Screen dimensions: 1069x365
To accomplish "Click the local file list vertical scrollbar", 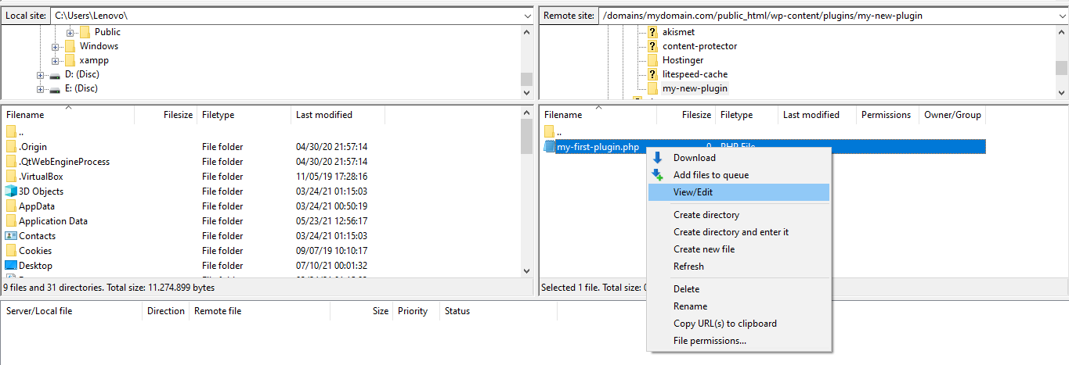I will tap(526, 195).
